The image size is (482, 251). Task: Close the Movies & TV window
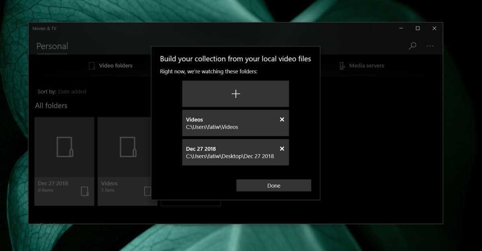[x=434, y=28]
